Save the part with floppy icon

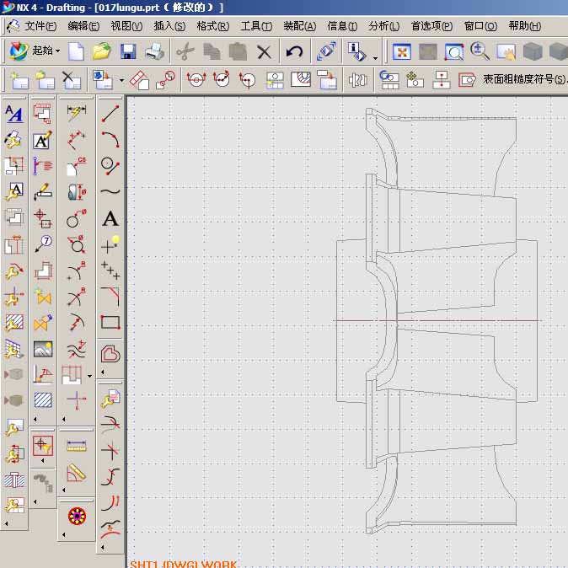(128, 51)
